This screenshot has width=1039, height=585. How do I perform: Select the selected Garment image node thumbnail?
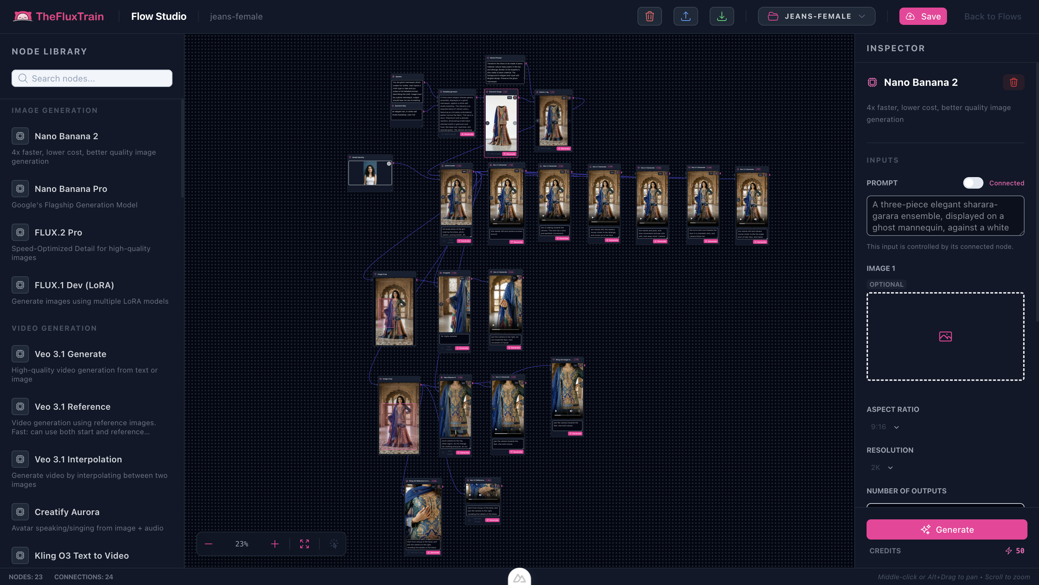pos(501,123)
